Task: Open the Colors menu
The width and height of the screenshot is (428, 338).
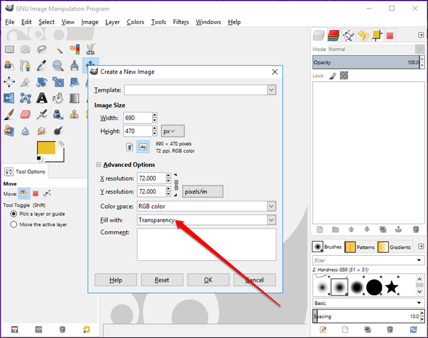Action: 135,22
